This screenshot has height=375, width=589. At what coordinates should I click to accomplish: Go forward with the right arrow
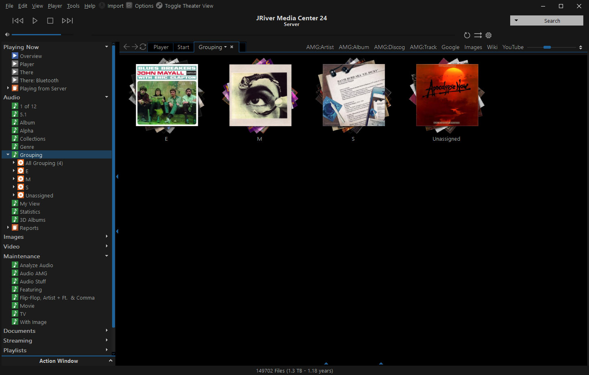[135, 47]
